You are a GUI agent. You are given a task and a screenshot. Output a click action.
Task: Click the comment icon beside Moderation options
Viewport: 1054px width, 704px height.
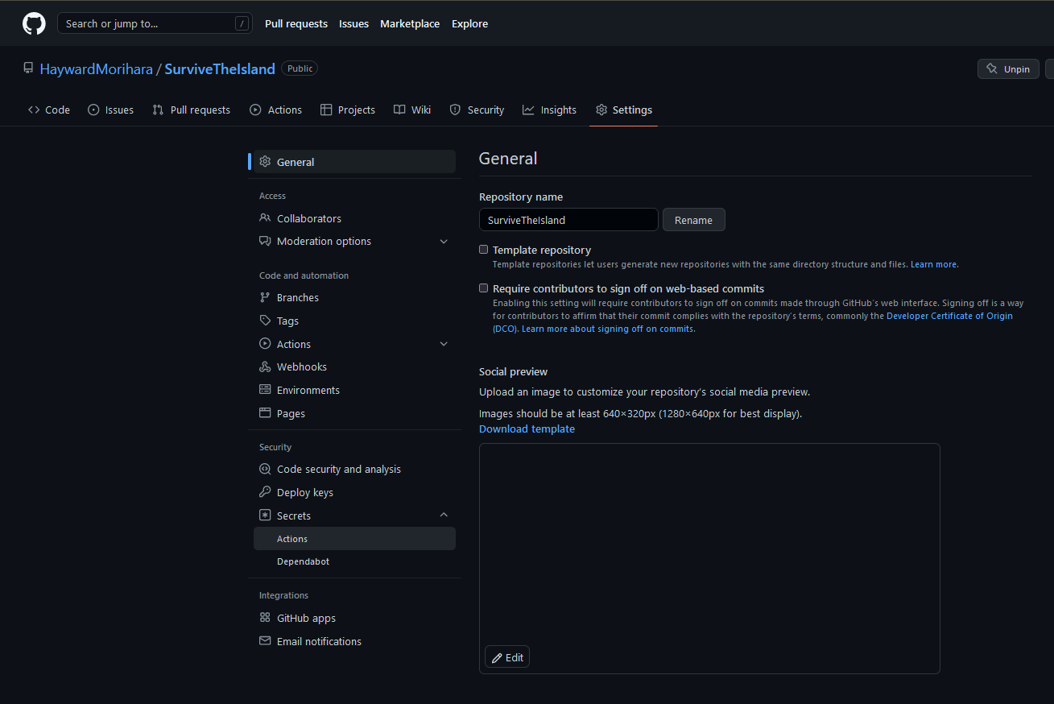pyautogui.click(x=265, y=241)
